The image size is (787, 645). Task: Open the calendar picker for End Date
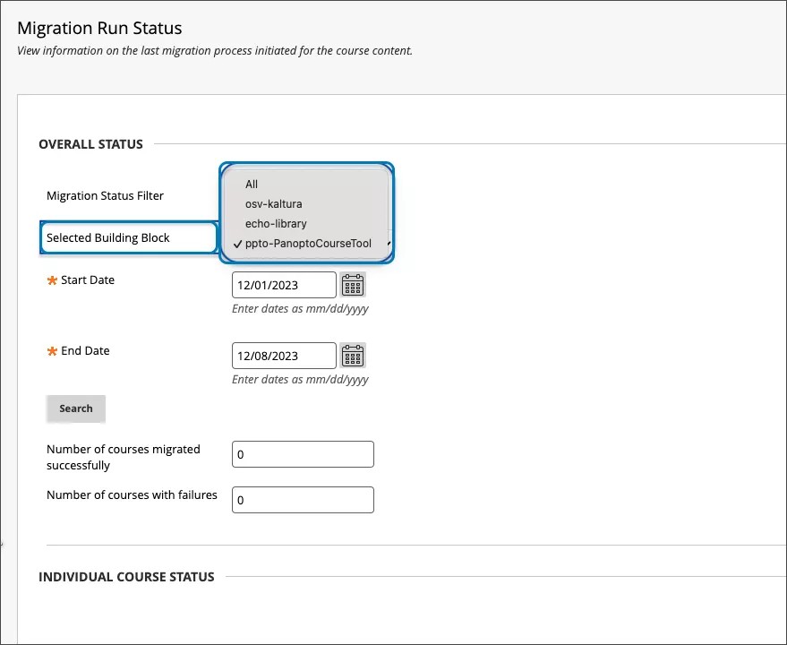click(353, 355)
